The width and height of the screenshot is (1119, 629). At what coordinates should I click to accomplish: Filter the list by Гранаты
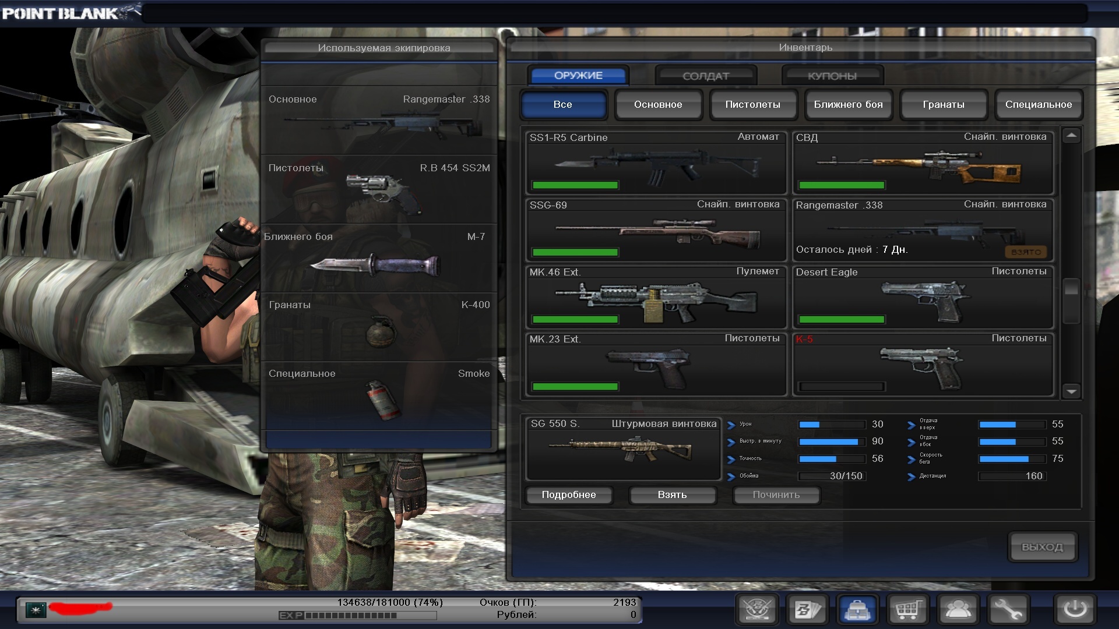click(x=943, y=104)
